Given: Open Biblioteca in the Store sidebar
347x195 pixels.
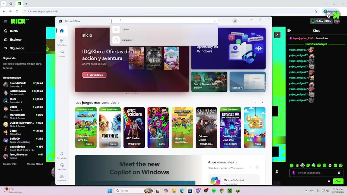Looking at the screenshot, I should coord(62,178).
